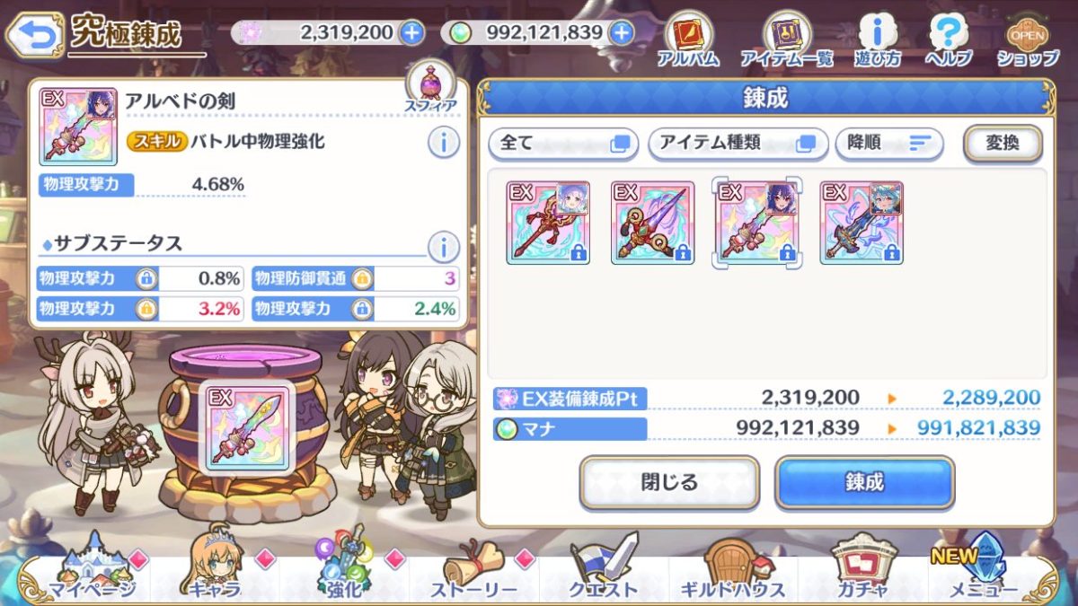
Task: Open the ヘルプ question mark icon
Action: coord(949,41)
